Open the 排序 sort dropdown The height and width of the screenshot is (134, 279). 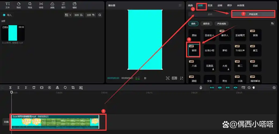tap(79, 15)
